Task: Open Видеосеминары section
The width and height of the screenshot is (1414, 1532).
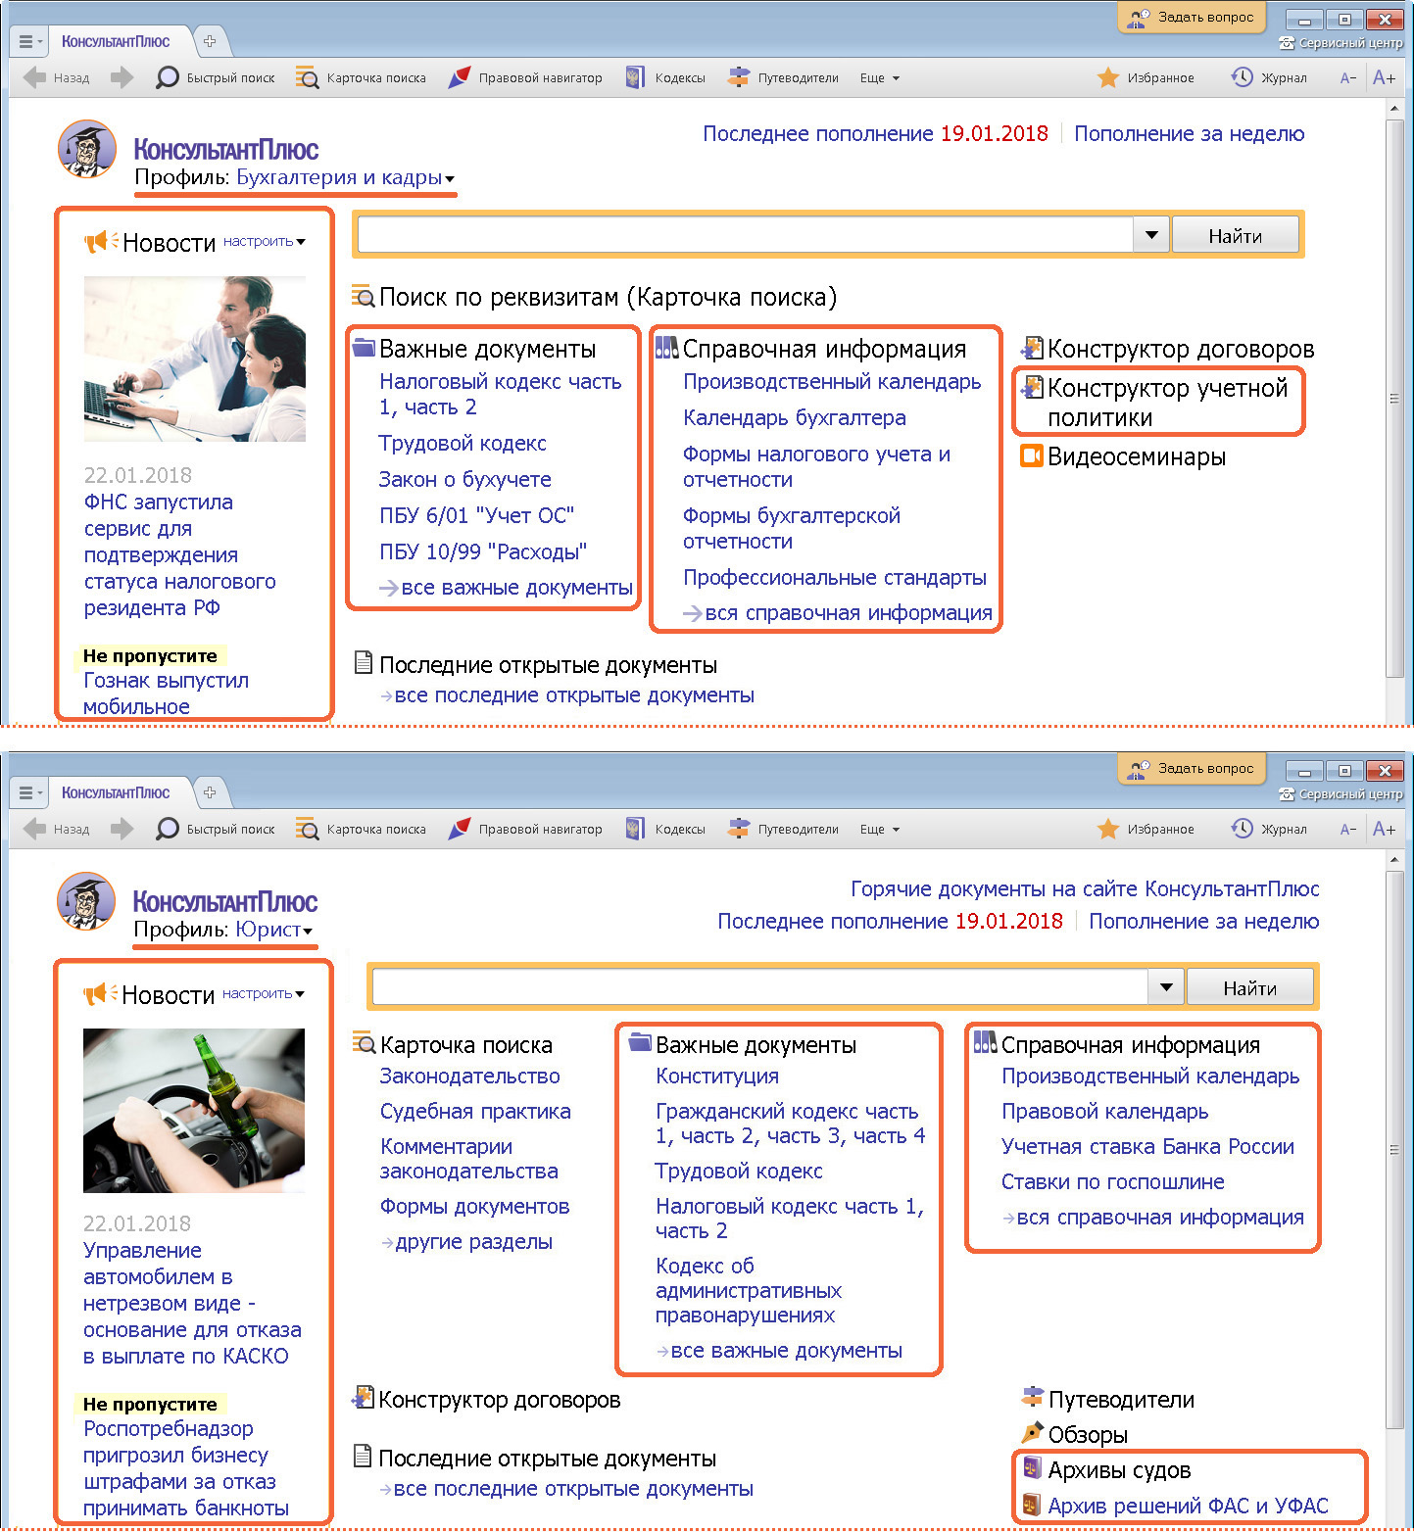Action: tap(1123, 456)
